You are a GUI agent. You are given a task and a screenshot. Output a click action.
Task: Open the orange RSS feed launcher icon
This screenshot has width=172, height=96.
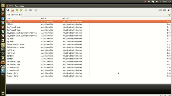[x=3, y=62]
